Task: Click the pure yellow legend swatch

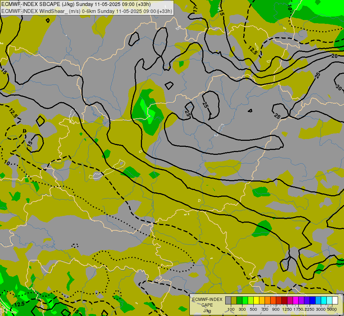Action: coord(256,300)
